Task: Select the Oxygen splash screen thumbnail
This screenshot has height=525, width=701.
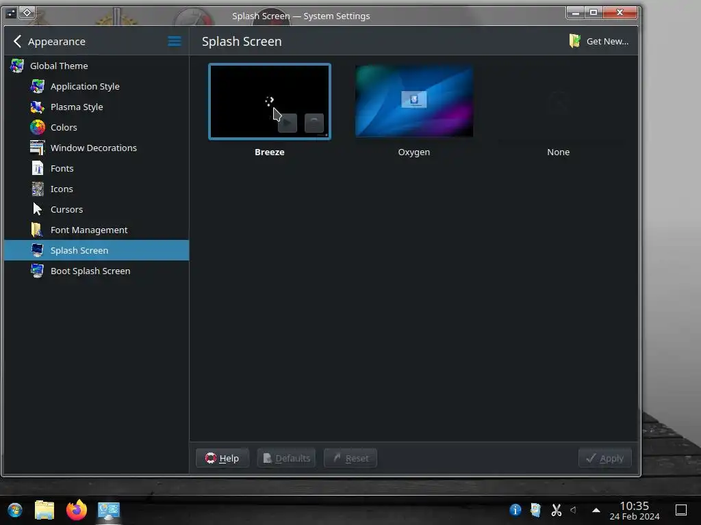Action: point(414,101)
